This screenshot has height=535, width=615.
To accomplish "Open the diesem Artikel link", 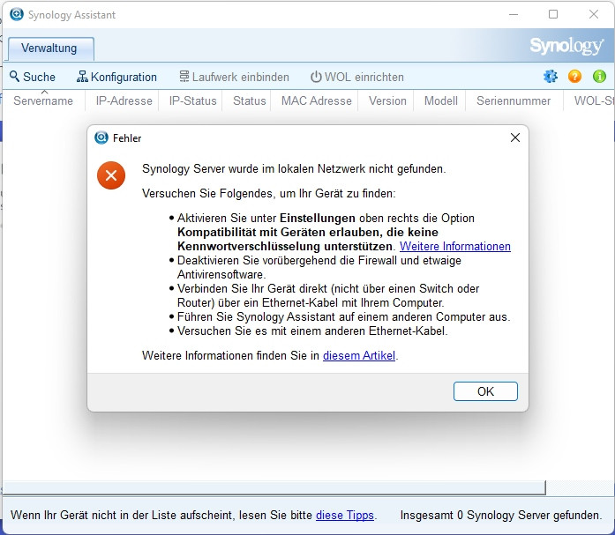I will (359, 355).
